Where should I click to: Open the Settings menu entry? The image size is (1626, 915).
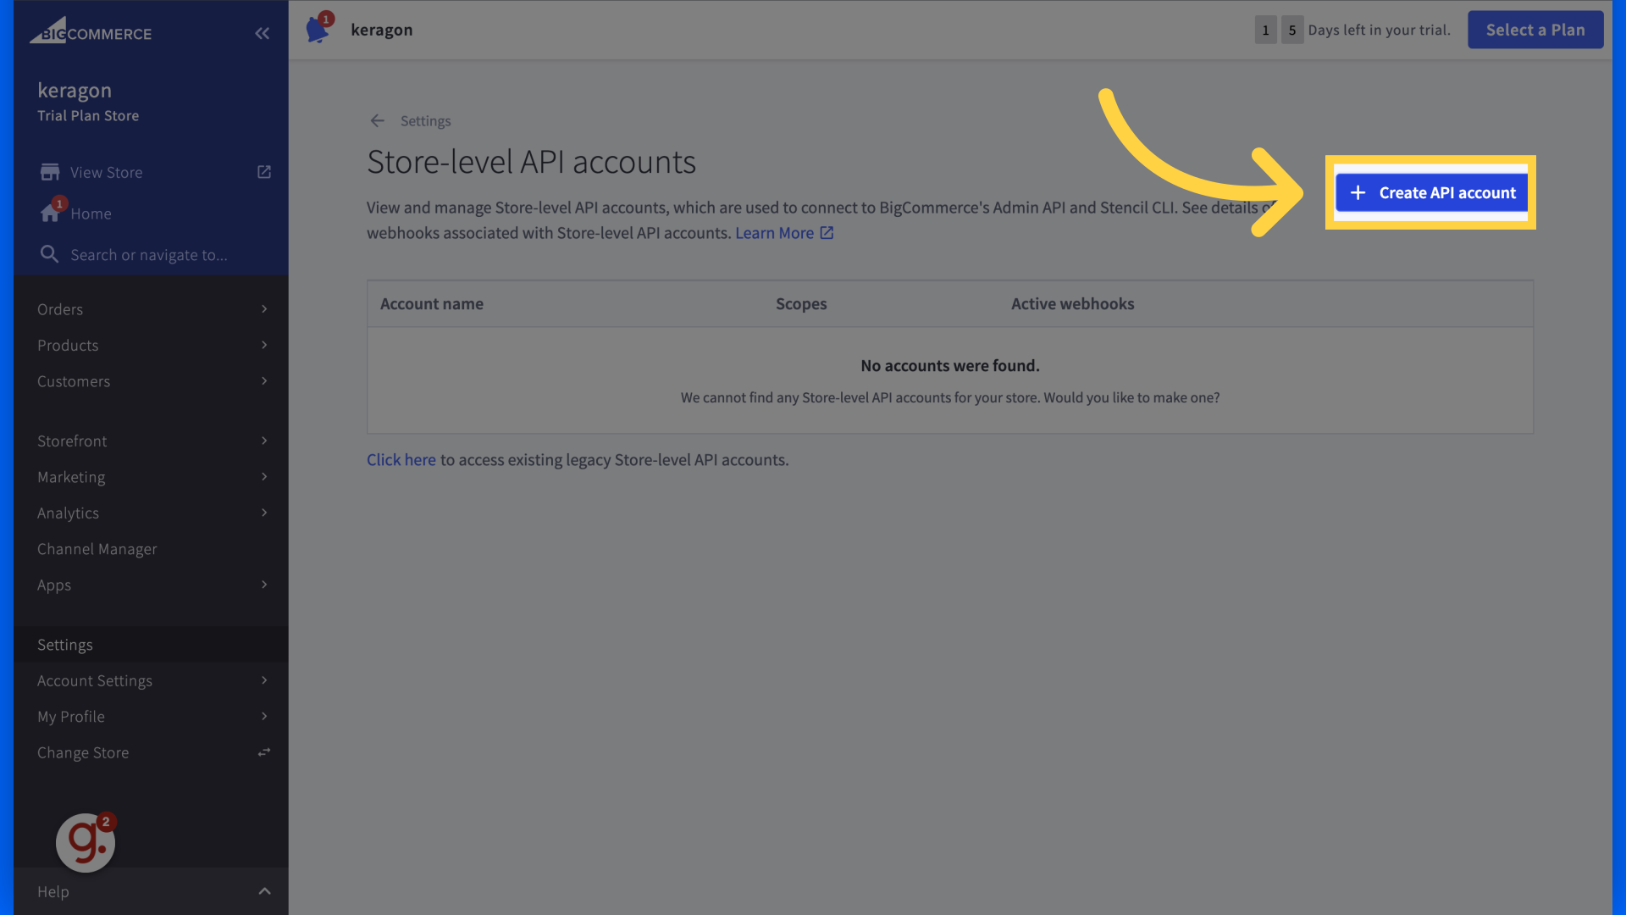[64, 644]
